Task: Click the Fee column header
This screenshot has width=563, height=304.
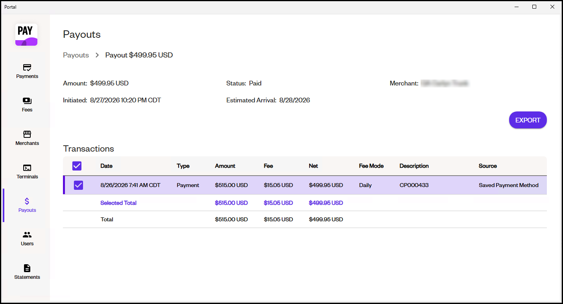Action: (268, 166)
